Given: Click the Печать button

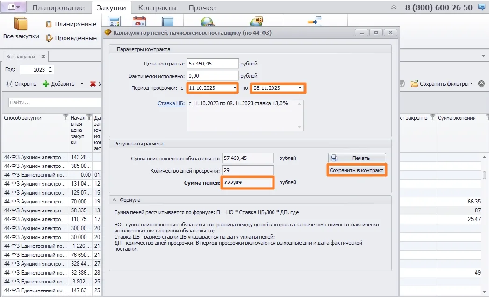Looking at the screenshot, I should click(x=357, y=158).
